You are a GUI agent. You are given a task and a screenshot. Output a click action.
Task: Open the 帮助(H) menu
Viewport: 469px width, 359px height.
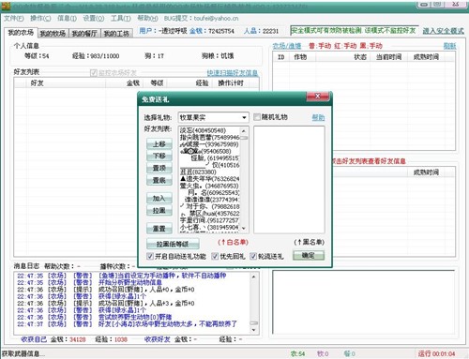tap(147, 19)
